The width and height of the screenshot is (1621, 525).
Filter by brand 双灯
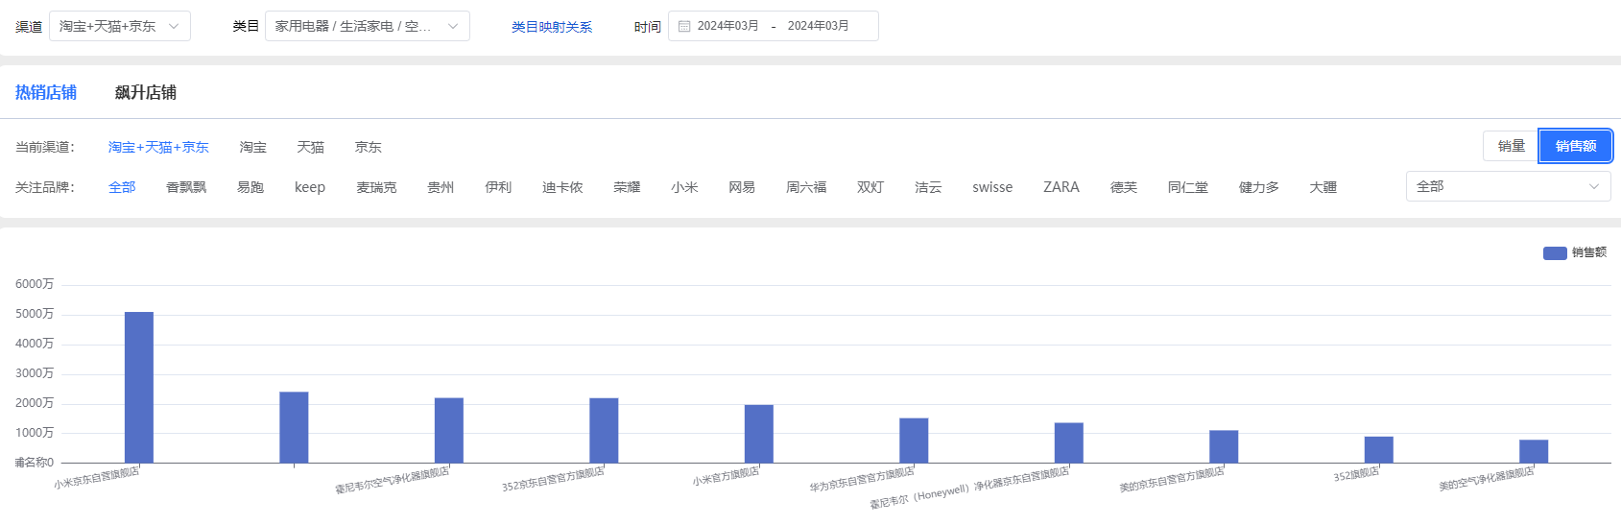tap(870, 187)
